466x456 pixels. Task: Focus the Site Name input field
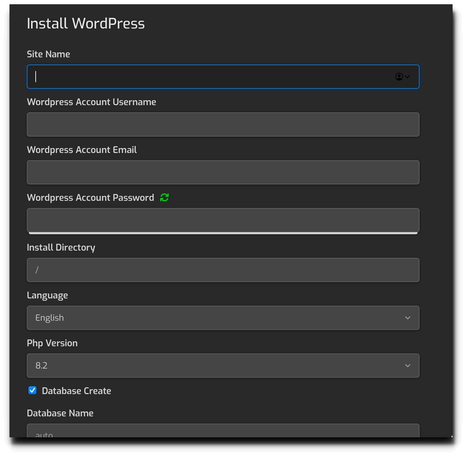click(x=223, y=77)
